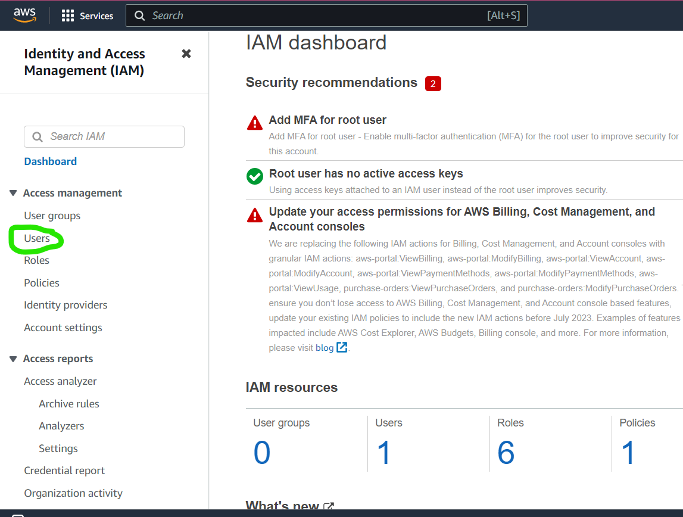Viewport: 683px width, 517px height.
Task: Click the warning icon beside Add MFA
Action: tap(255, 123)
